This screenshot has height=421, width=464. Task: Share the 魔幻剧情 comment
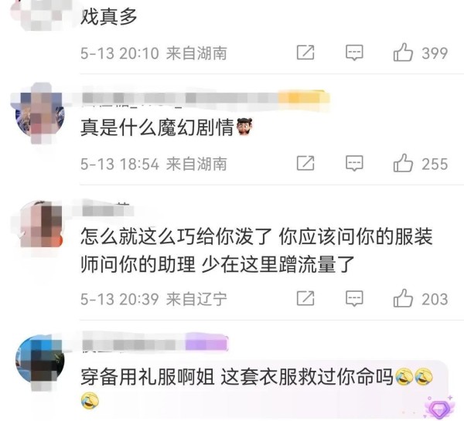[305, 163]
